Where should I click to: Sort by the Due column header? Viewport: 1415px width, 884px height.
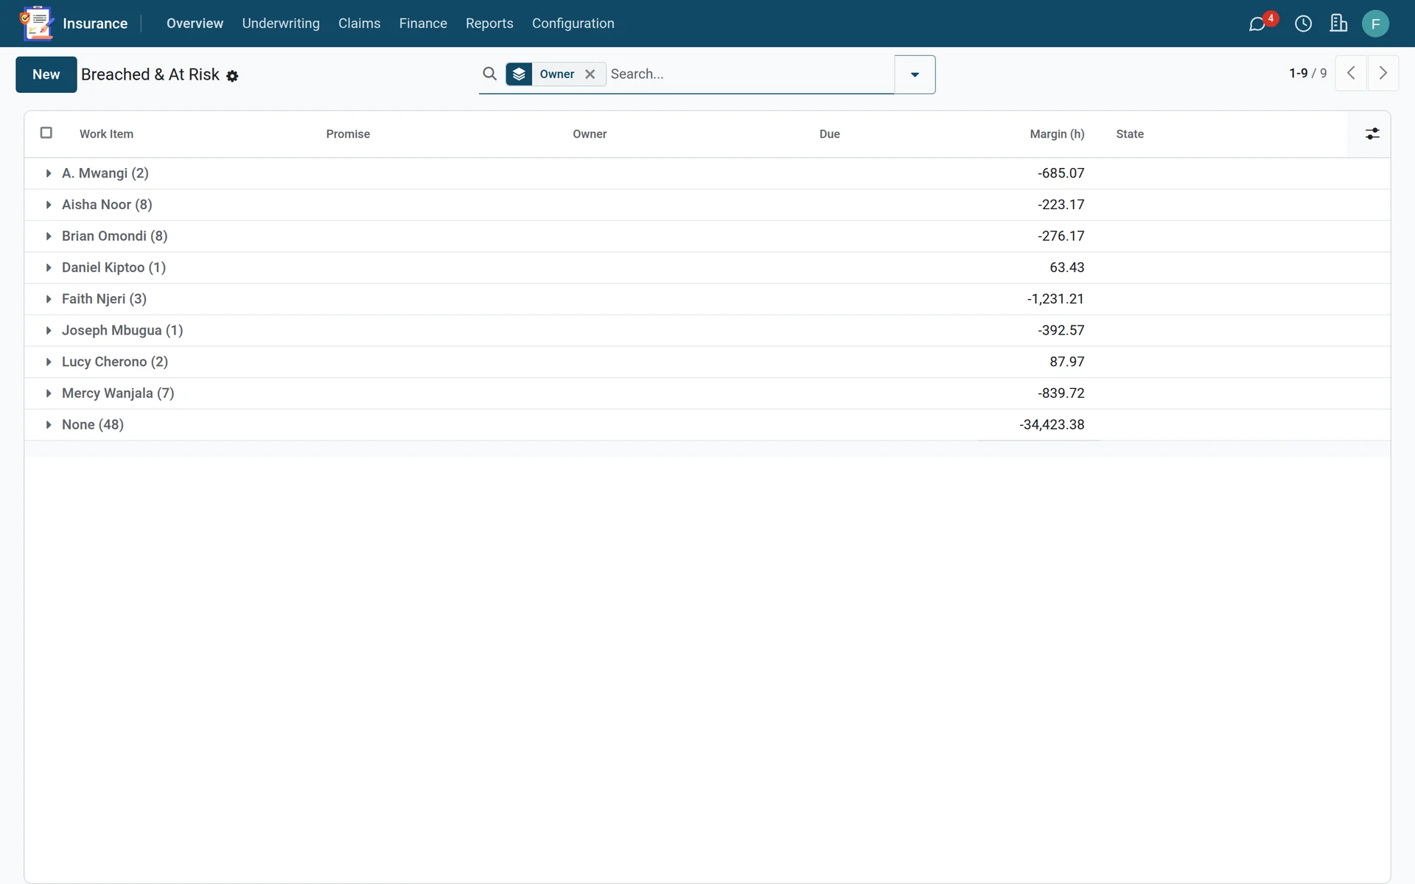coord(830,134)
